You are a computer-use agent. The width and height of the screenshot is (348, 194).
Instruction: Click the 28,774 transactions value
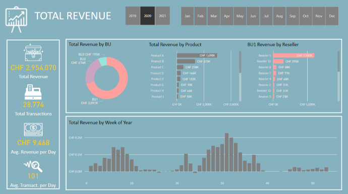point(33,105)
